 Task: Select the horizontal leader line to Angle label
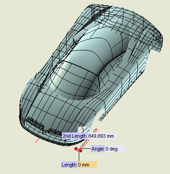coord(86,149)
